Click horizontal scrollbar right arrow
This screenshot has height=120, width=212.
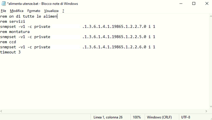(x=206, y=111)
